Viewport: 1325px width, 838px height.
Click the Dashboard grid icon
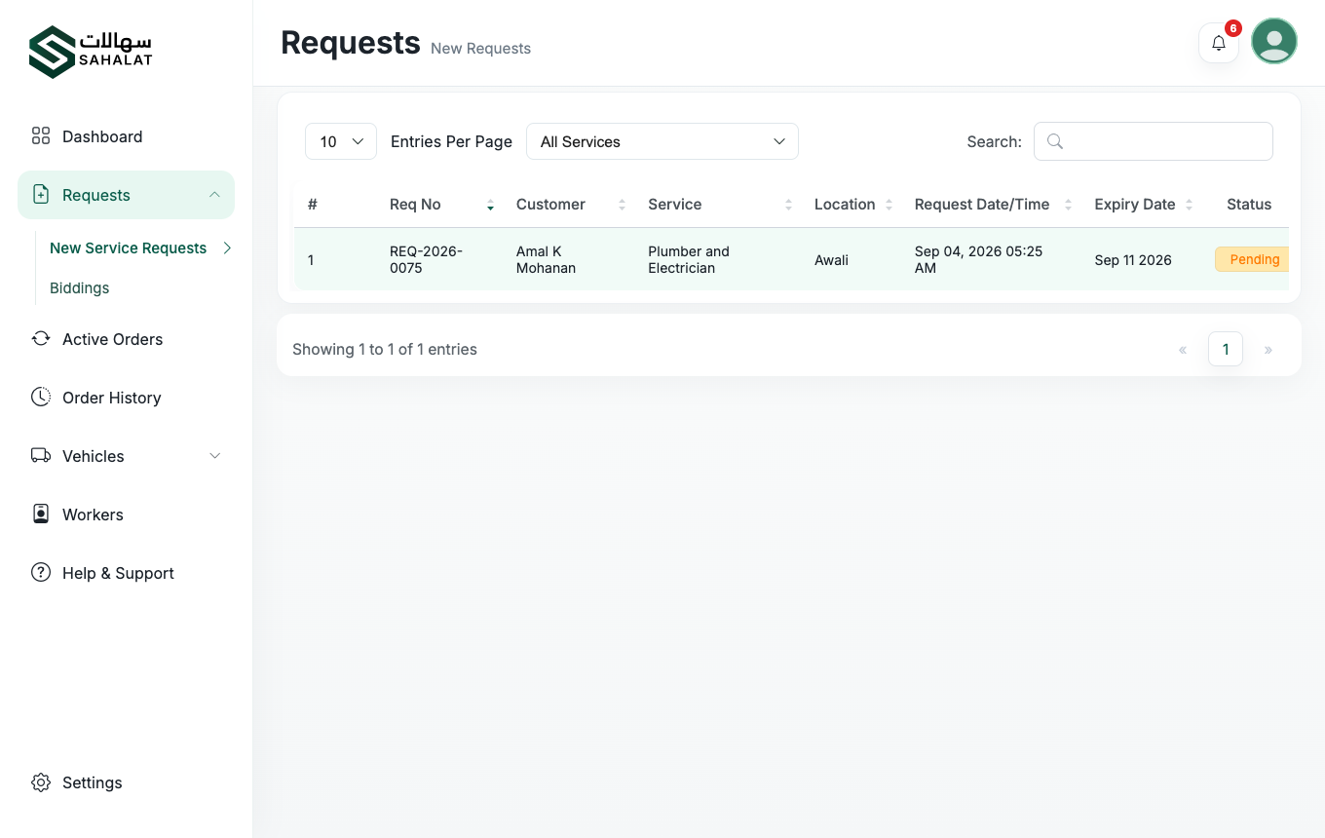(41, 135)
